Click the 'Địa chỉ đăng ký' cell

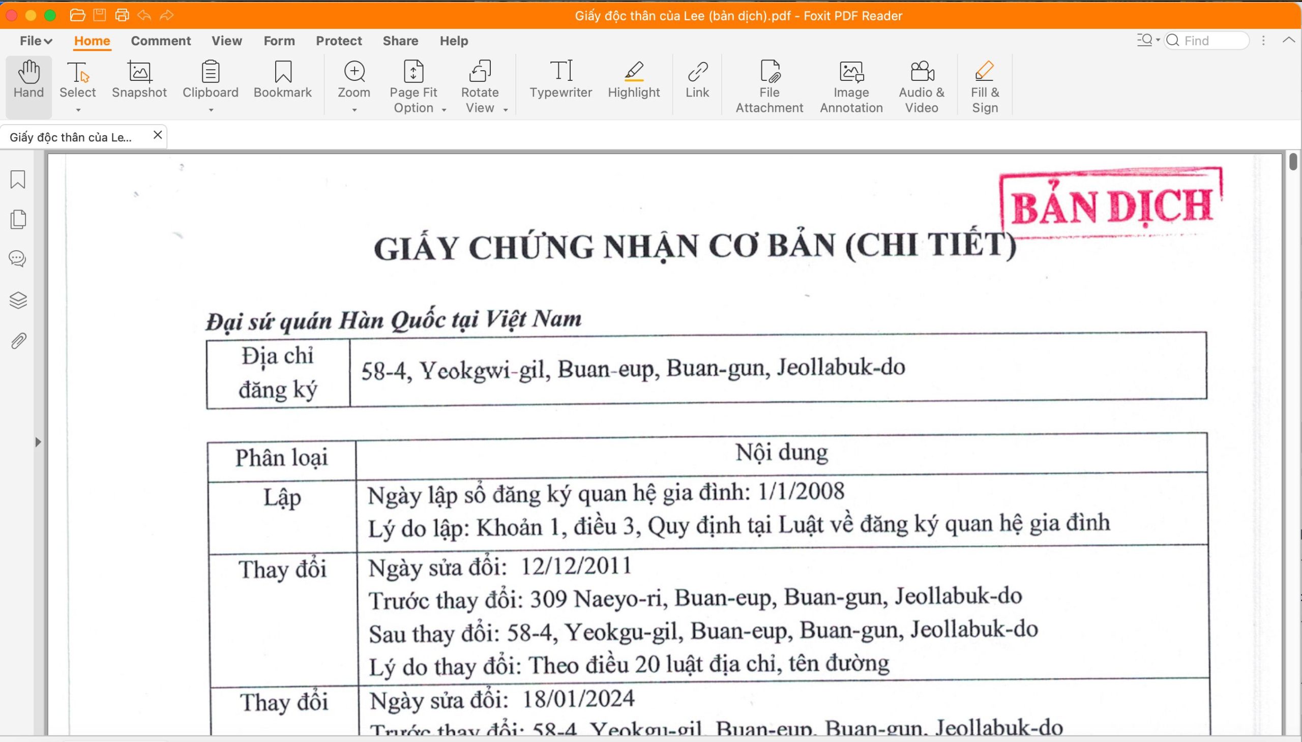pyautogui.click(x=278, y=373)
